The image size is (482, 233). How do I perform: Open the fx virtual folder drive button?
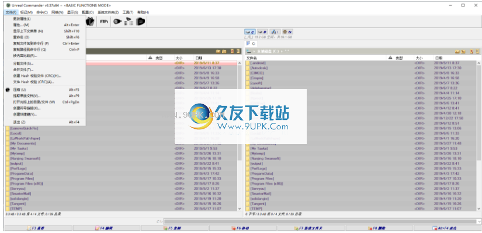(x=287, y=32)
